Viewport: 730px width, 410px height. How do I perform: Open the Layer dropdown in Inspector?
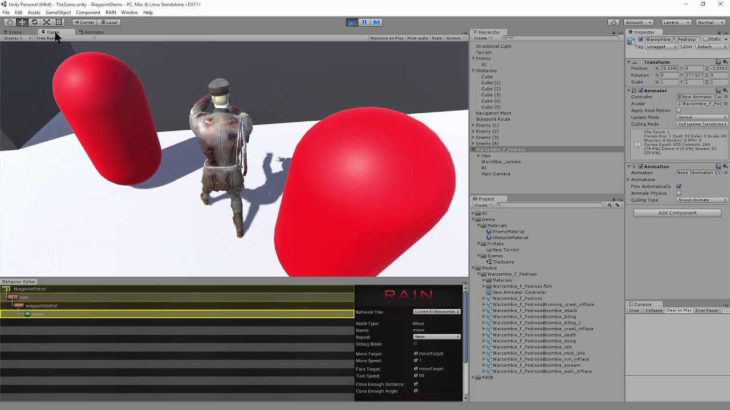[712, 47]
